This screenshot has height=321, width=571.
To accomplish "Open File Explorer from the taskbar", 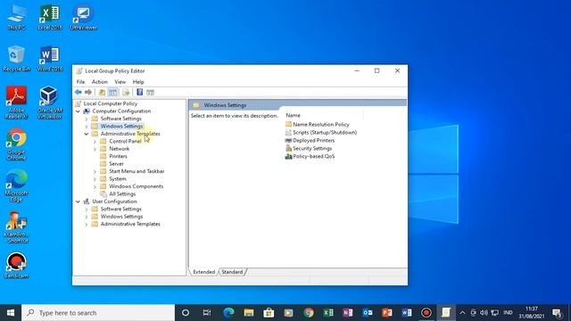I will [249, 313].
